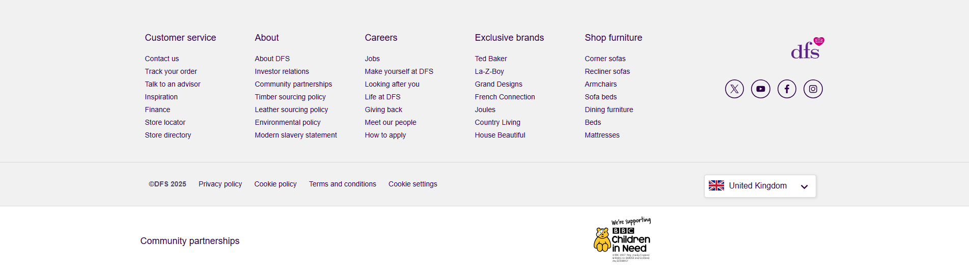Open the Modern slavery statement
Viewport: 969px width, 271px height.
(296, 135)
